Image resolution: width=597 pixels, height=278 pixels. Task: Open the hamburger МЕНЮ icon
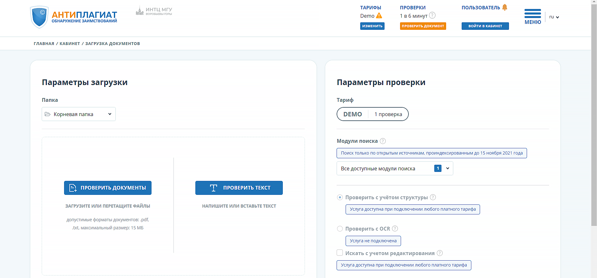(x=533, y=17)
